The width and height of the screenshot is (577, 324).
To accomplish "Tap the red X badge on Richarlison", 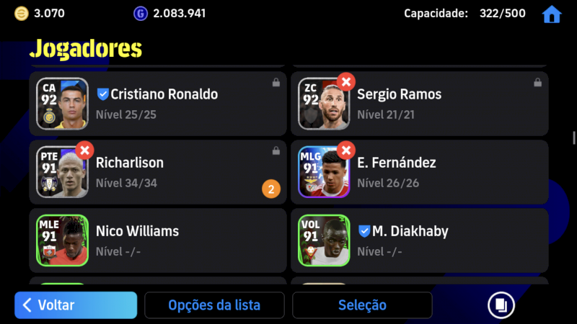I will coord(84,150).
